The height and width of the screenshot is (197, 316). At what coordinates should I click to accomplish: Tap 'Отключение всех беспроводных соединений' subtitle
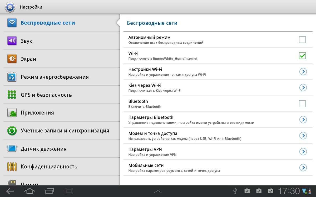tap(166, 43)
